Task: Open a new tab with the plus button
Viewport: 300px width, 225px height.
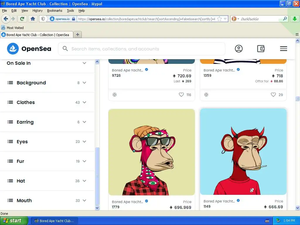Action: pos(77,35)
